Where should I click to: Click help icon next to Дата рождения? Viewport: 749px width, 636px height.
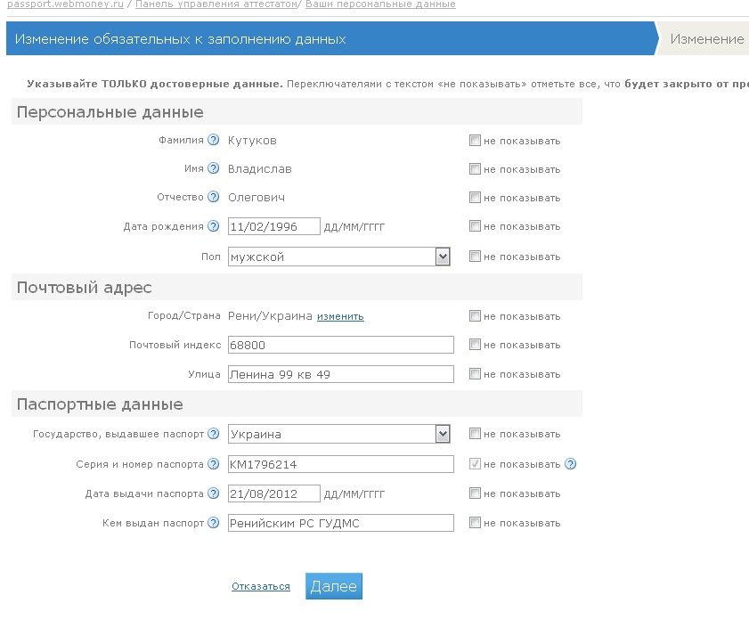point(213,226)
